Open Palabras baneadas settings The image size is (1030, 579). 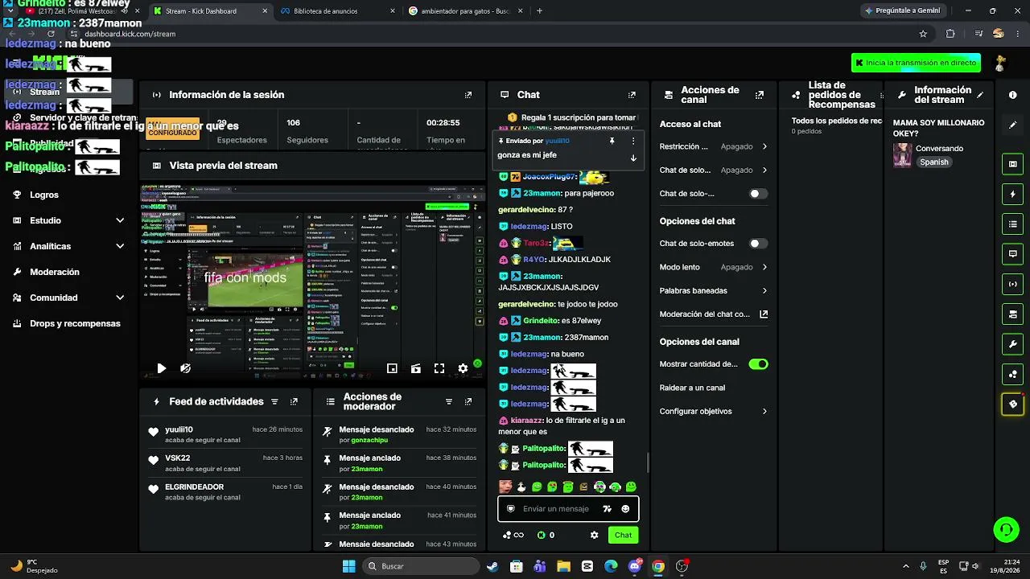tap(714, 291)
